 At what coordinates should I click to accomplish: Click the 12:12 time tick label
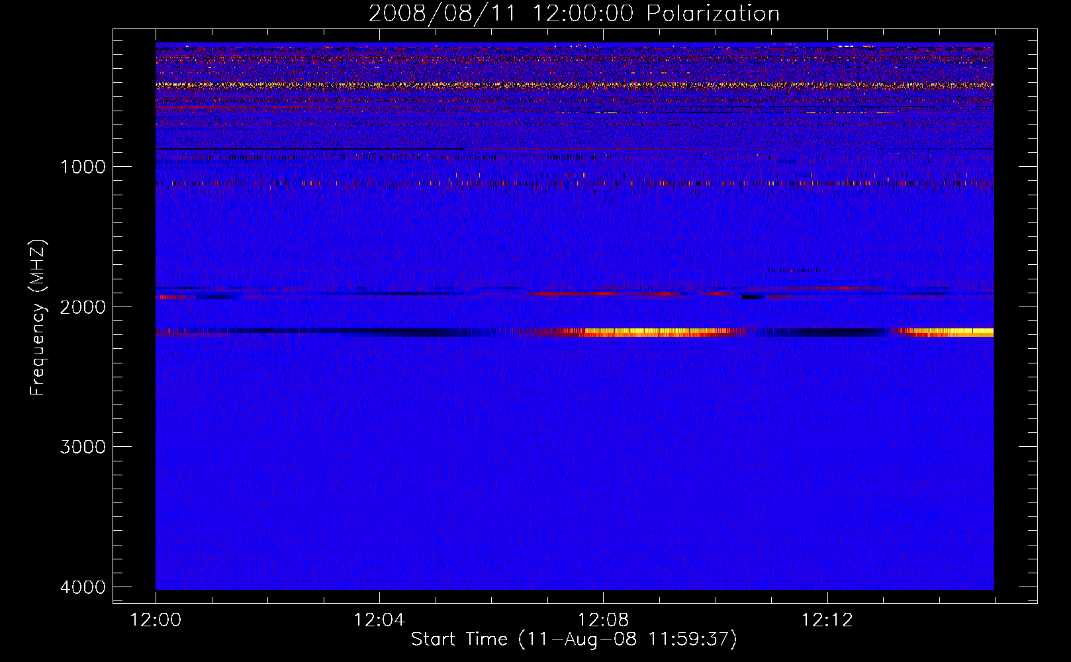827,620
